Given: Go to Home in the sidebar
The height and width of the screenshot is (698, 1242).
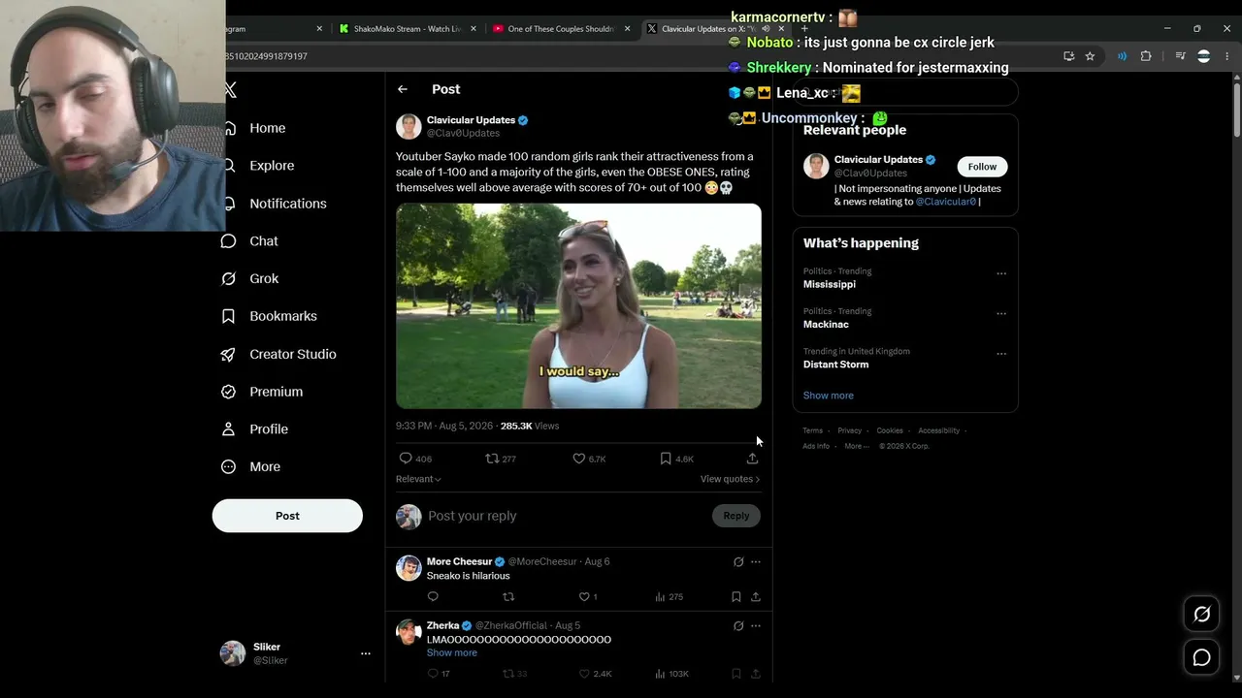Looking at the screenshot, I should [254, 128].
